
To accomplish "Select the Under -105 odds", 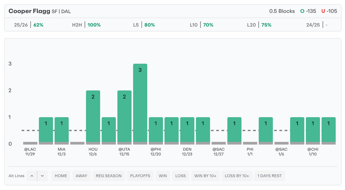I will click(329, 11).
